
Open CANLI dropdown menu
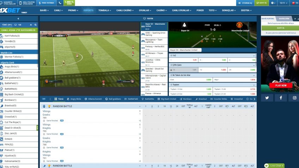(x=58, y=10)
